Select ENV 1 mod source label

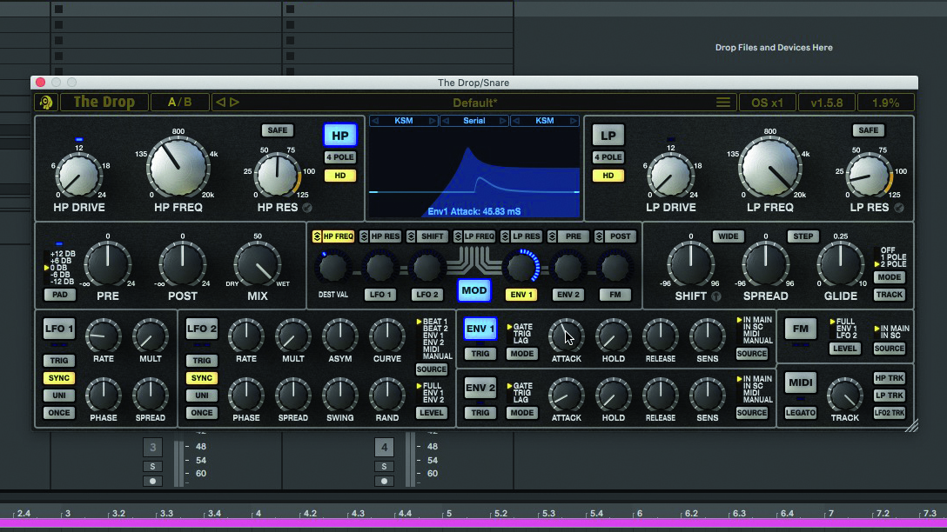click(521, 295)
